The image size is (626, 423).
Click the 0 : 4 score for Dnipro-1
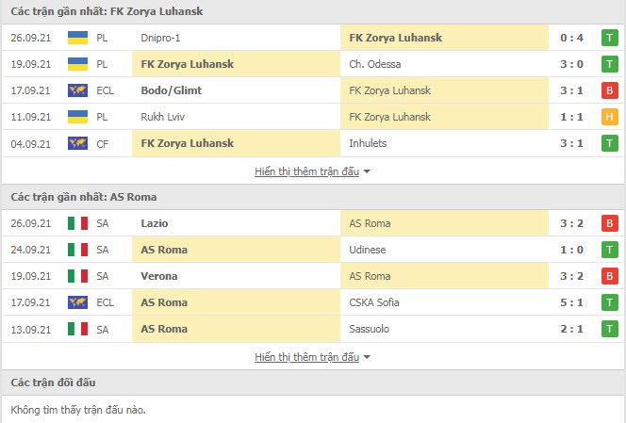point(575,38)
